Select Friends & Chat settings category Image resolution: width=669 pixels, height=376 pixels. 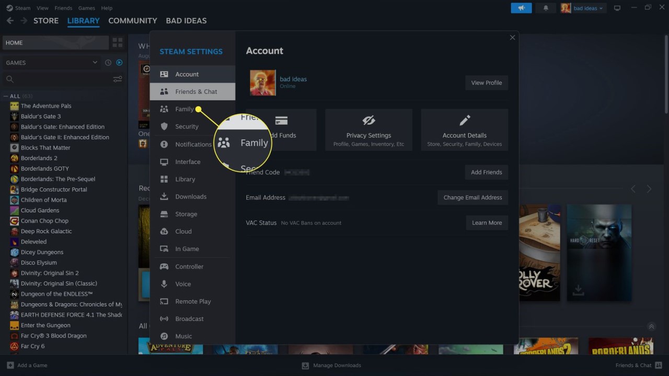point(192,91)
